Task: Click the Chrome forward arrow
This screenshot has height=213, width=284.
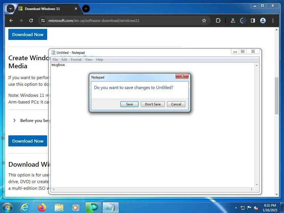Action: pyautogui.click(x=21, y=21)
